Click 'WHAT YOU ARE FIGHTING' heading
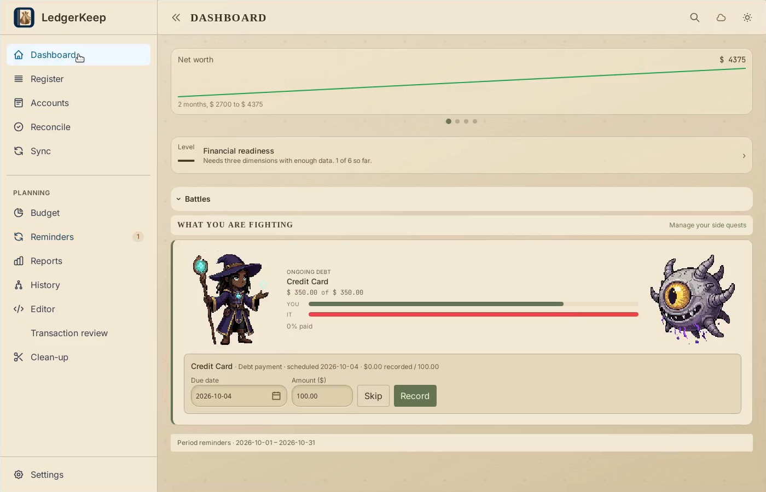This screenshot has height=492, width=766. (235, 225)
